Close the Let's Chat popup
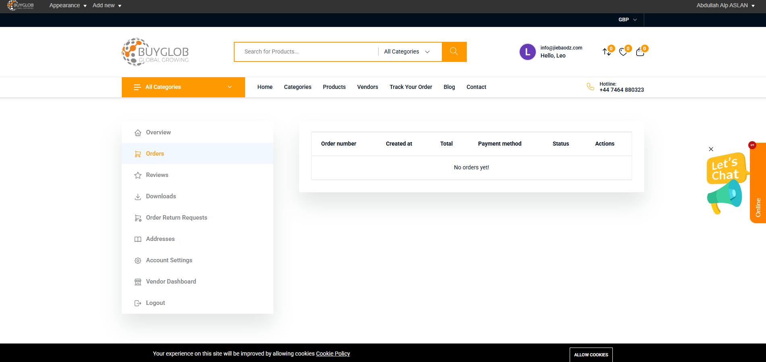Viewport: 766px width, 362px height. pos(711,149)
